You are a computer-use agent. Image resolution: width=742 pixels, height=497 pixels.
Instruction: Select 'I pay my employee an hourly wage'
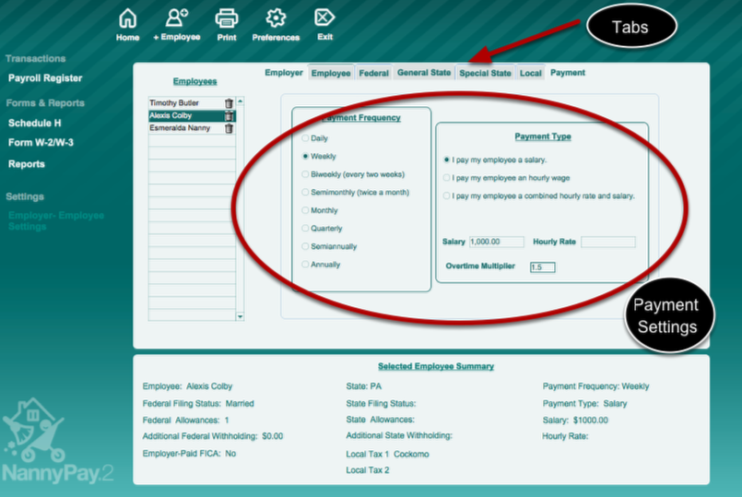(x=447, y=177)
